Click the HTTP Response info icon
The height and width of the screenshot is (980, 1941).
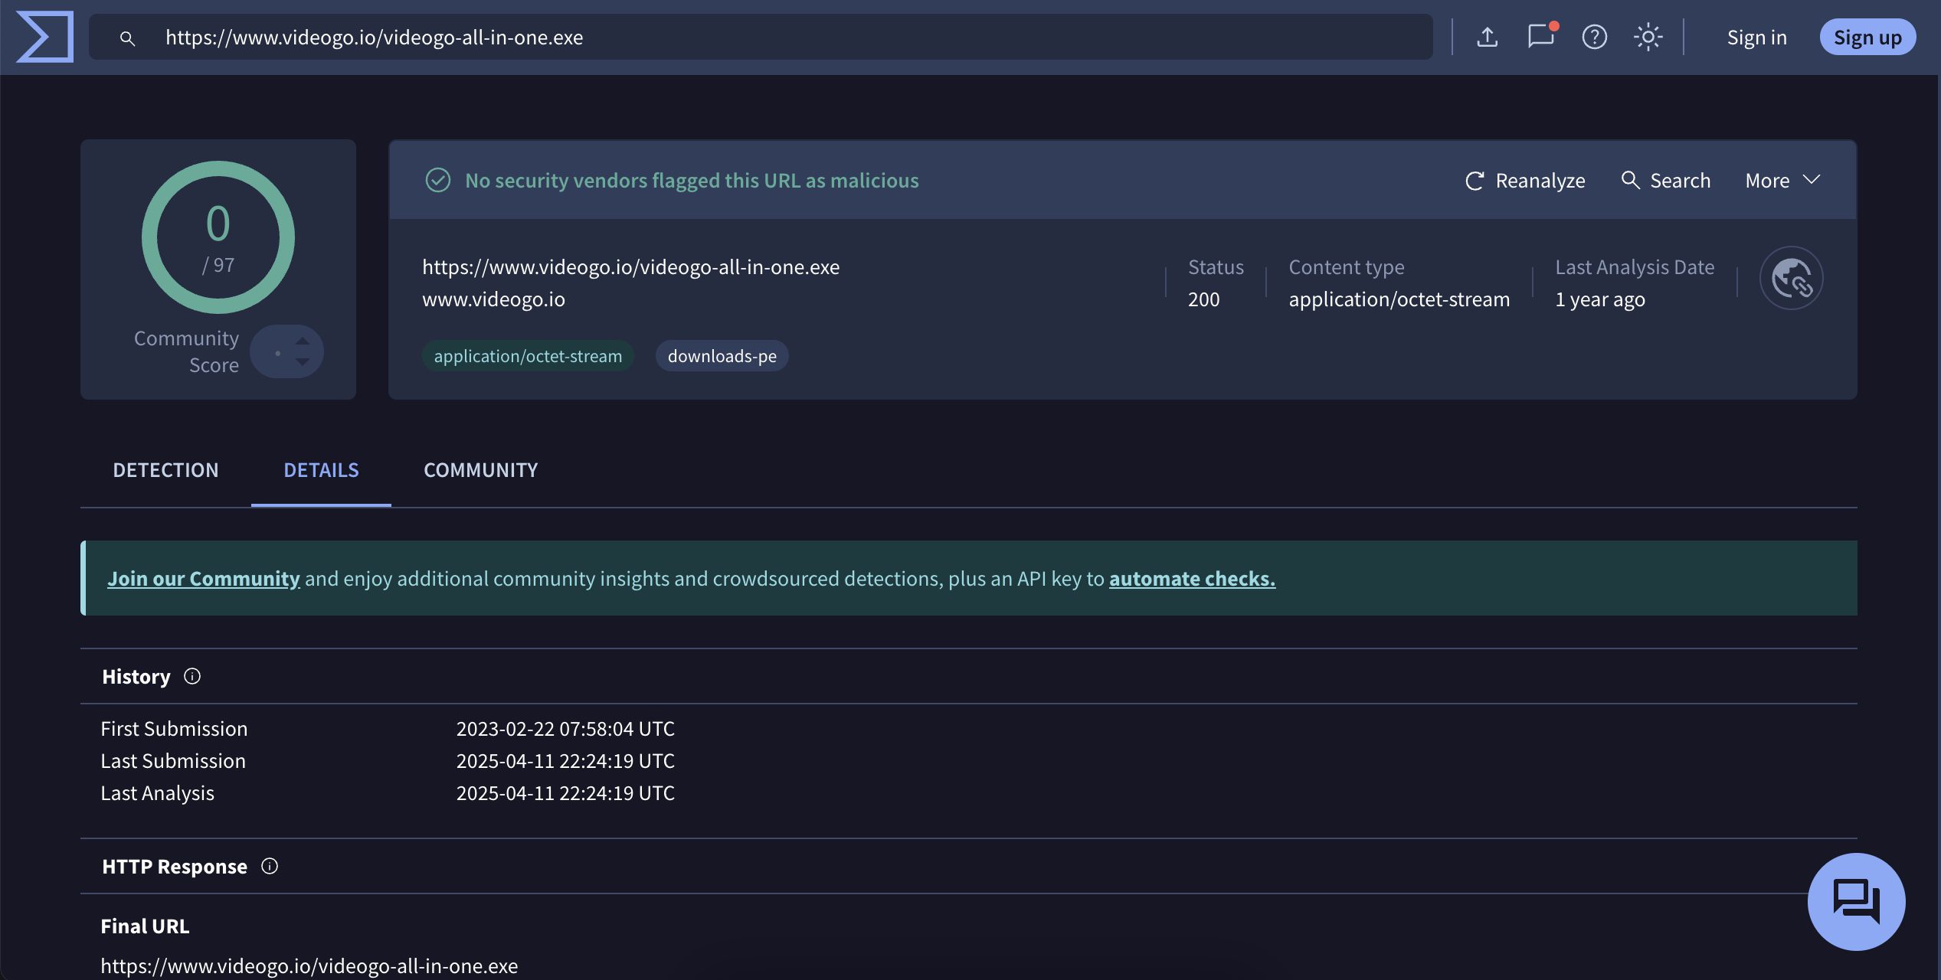[270, 866]
